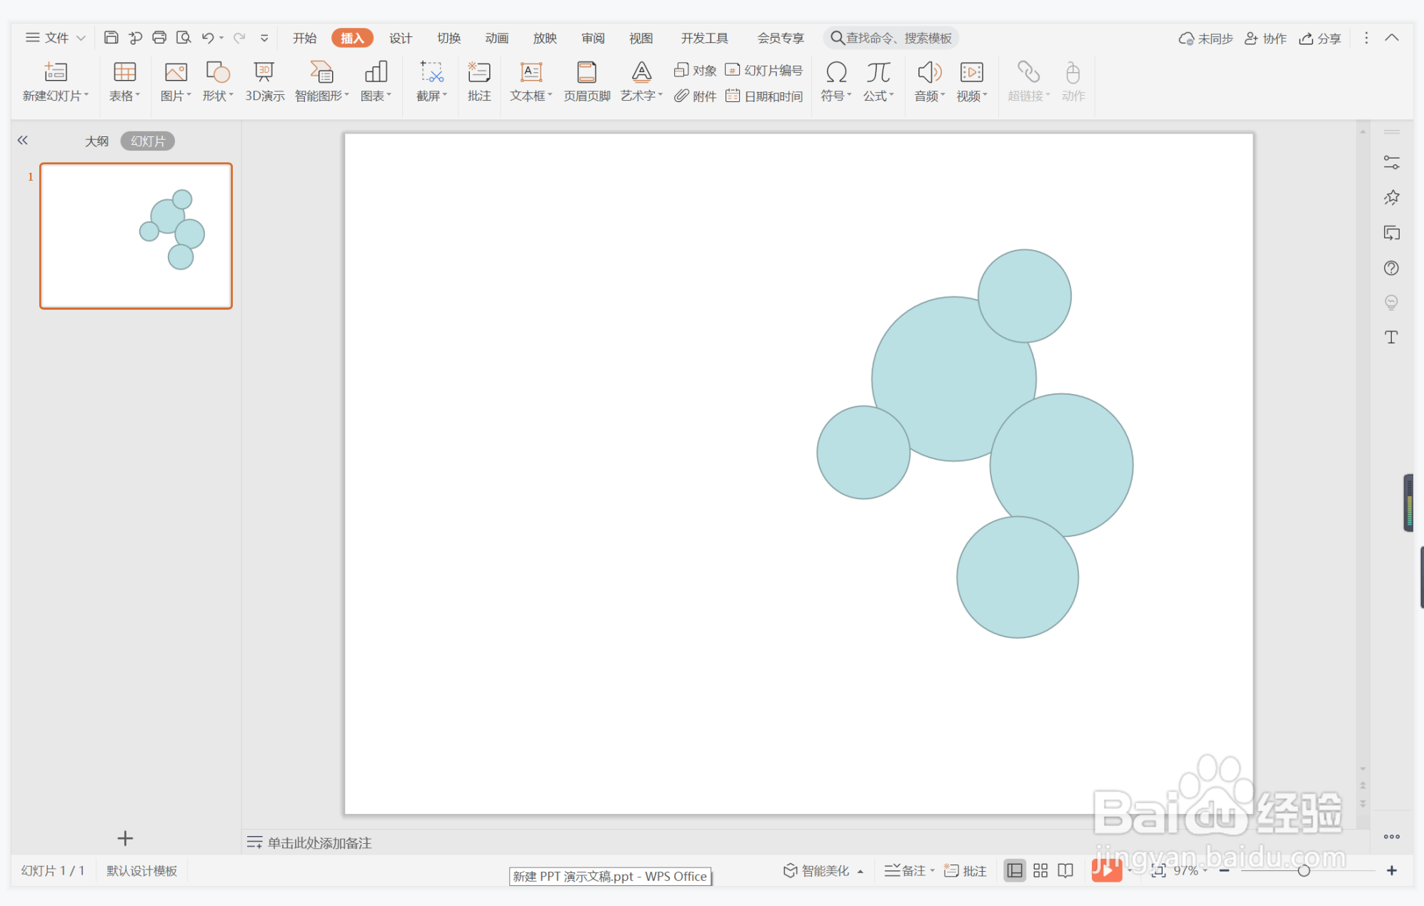Open the 3D演示 tool
Image resolution: width=1424 pixels, height=906 pixels.
264,81
